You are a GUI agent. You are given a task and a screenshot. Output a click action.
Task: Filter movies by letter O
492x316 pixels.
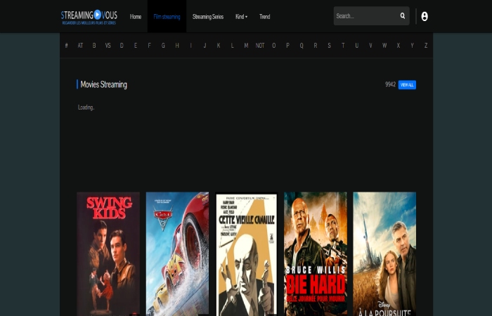click(x=274, y=46)
